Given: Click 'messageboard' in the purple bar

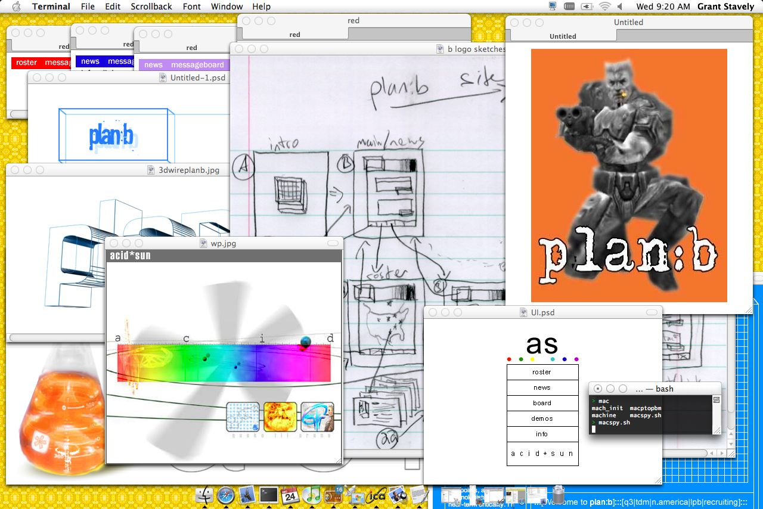Looking at the screenshot, I should pyautogui.click(x=197, y=65).
